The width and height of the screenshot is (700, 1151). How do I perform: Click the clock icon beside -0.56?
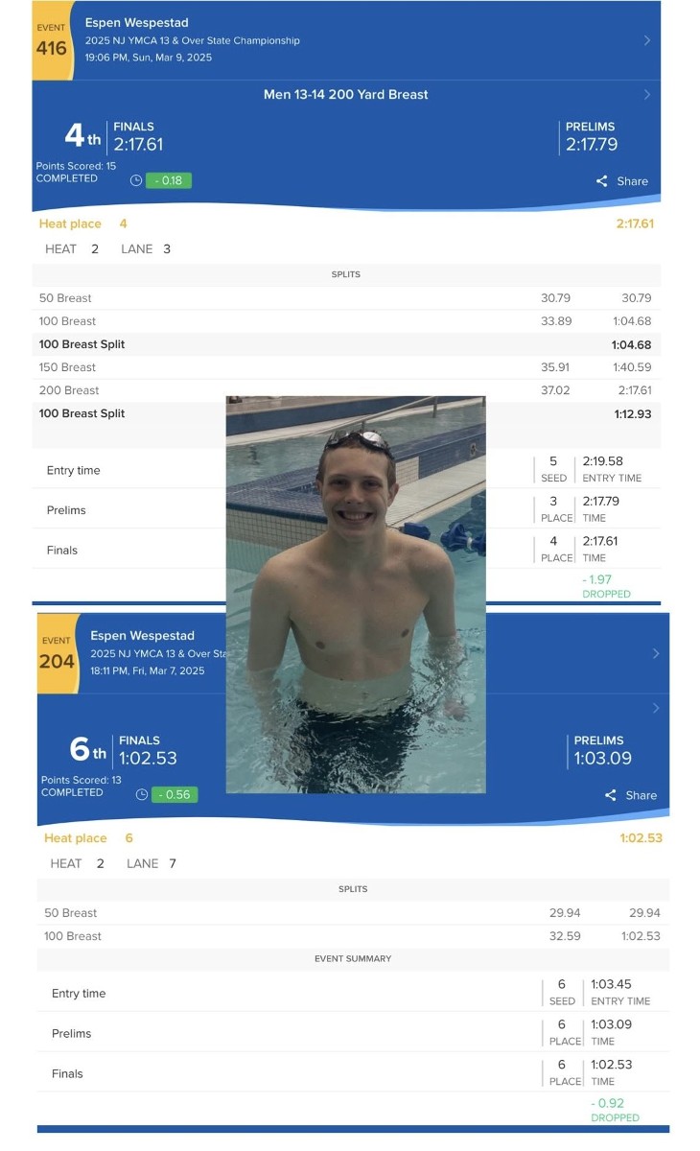pyautogui.click(x=142, y=794)
